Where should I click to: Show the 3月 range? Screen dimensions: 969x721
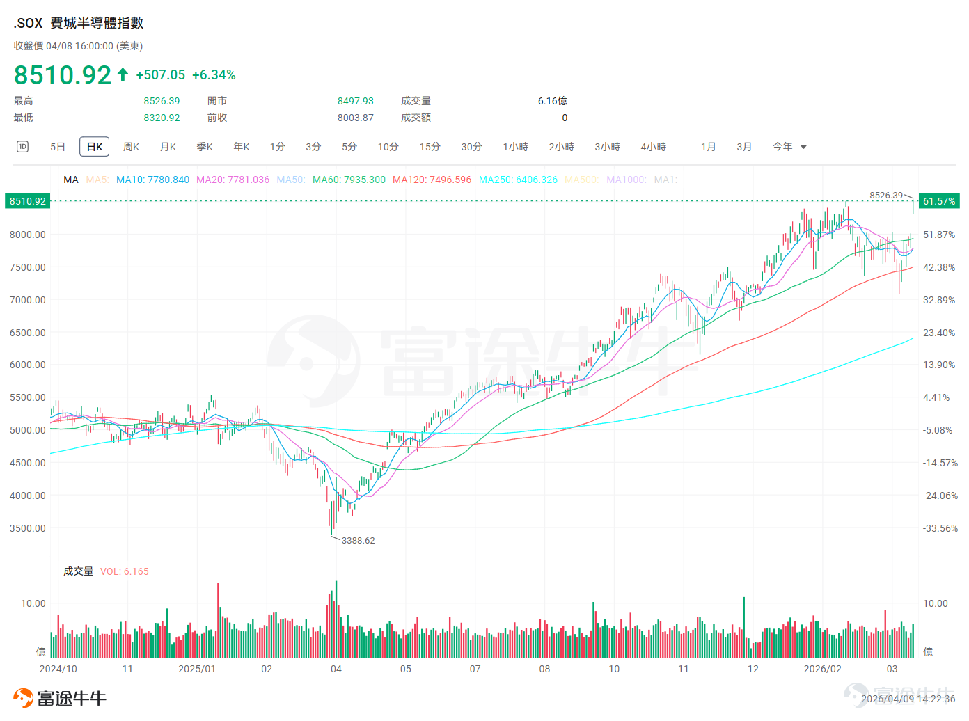click(x=744, y=147)
